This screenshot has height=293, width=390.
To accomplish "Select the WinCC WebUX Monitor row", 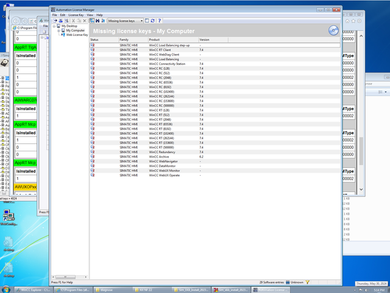I will [x=215, y=170].
